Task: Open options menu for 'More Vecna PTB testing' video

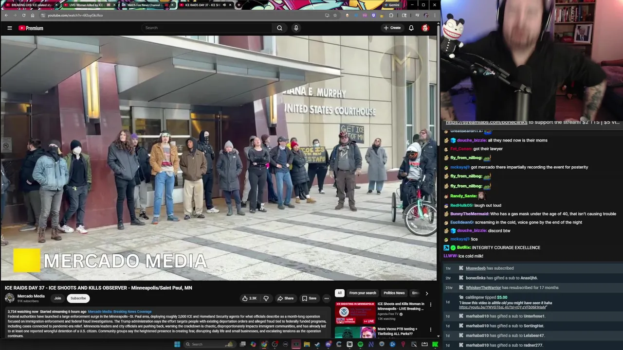Action: point(430,330)
